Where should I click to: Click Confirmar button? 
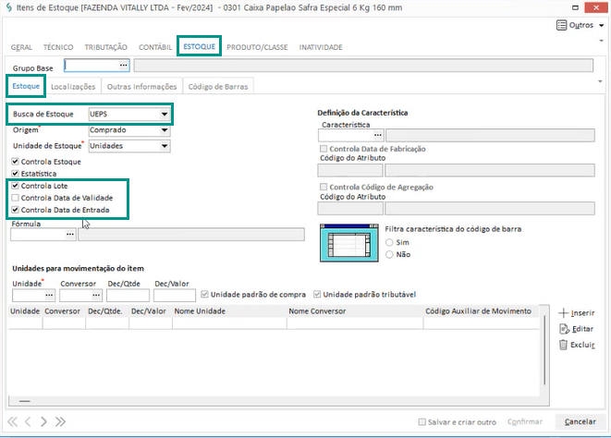tap(524, 421)
